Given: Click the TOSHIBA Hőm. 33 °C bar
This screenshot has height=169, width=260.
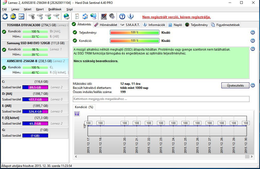Looking at the screenshot, I should coord(35,36).
